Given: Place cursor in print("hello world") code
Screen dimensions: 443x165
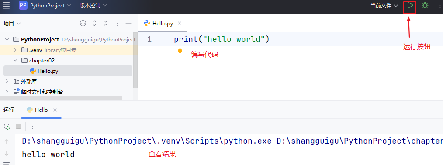Looking at the screenshot, I should [x=221, y=39].
